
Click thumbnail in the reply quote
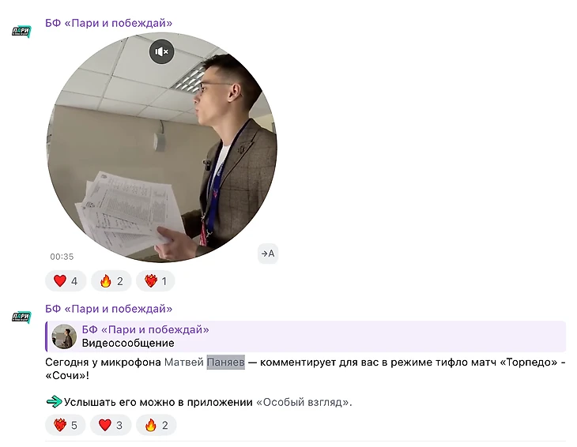[x=64, y=336]
